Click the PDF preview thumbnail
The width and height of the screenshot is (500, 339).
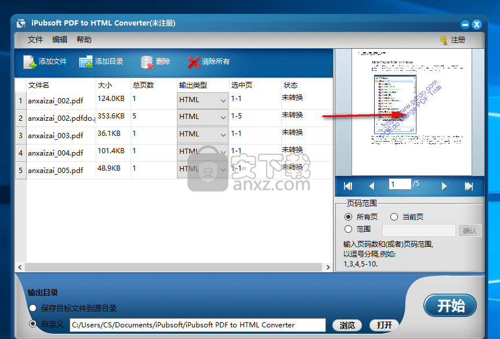tap(412, 112)
